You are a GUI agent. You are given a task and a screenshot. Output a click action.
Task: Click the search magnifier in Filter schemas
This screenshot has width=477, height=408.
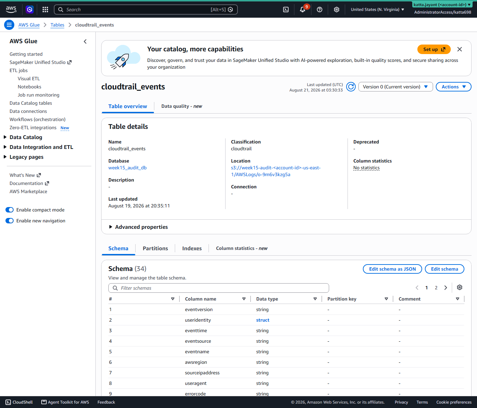coord(115,288)
